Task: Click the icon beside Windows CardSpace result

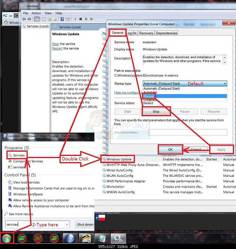Action: pos(10,194)
